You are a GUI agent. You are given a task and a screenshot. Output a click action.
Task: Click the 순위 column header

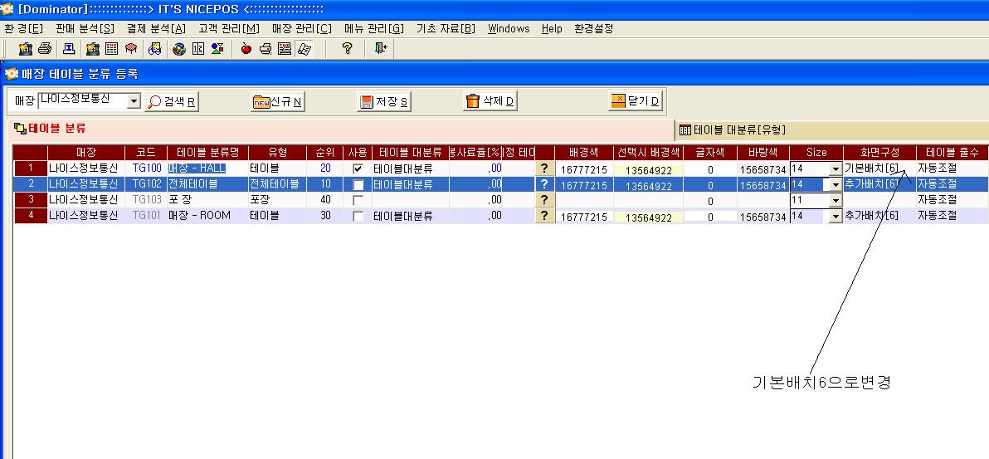(325, 152)
